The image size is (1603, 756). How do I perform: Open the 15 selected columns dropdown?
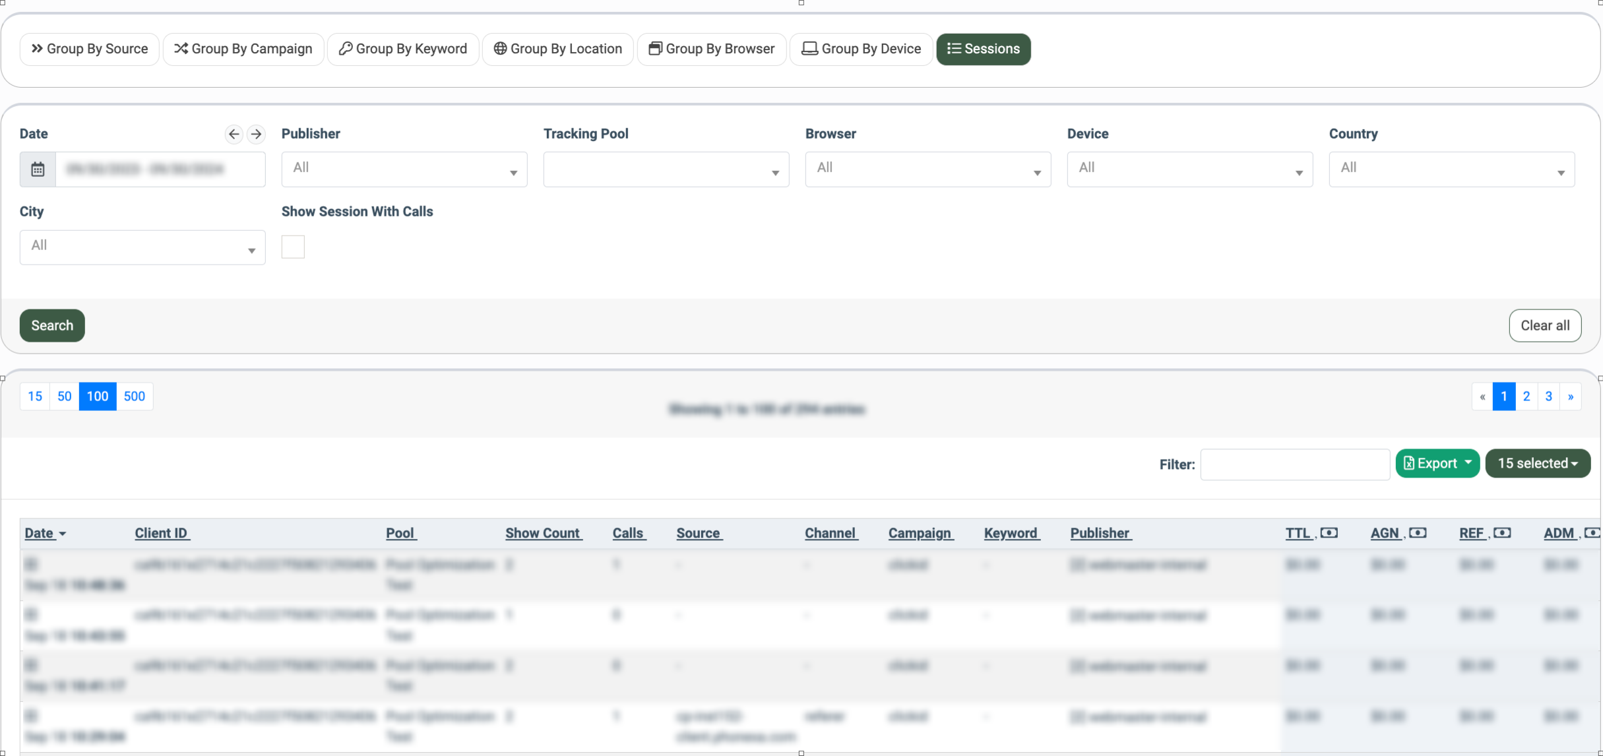pos(1537,463)
